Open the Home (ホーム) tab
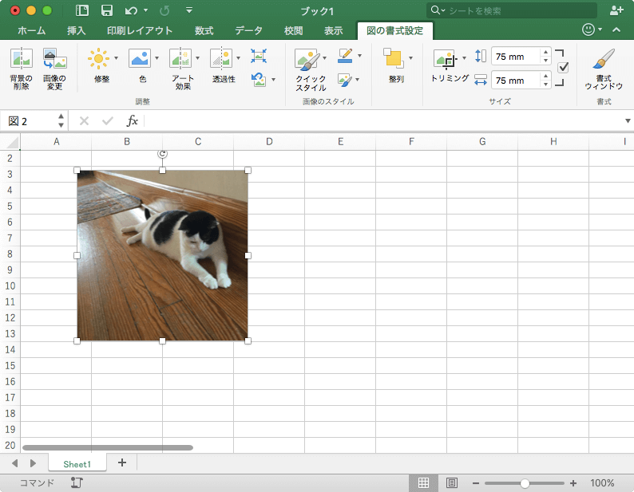634x492 pixels. point(31,30)
